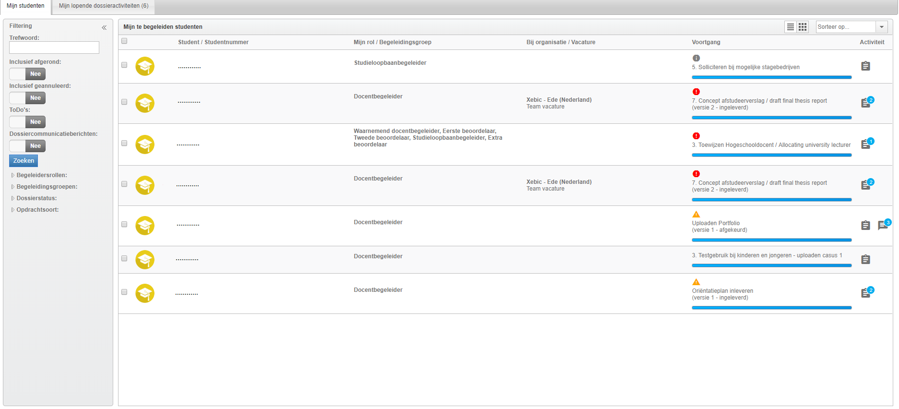Expand Begeleidingsgroepen filter section
This screenshot has width=899, height=409.
coord(44,187)
